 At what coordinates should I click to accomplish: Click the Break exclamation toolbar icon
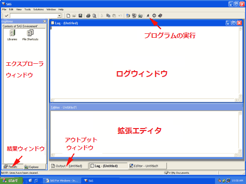154,16
